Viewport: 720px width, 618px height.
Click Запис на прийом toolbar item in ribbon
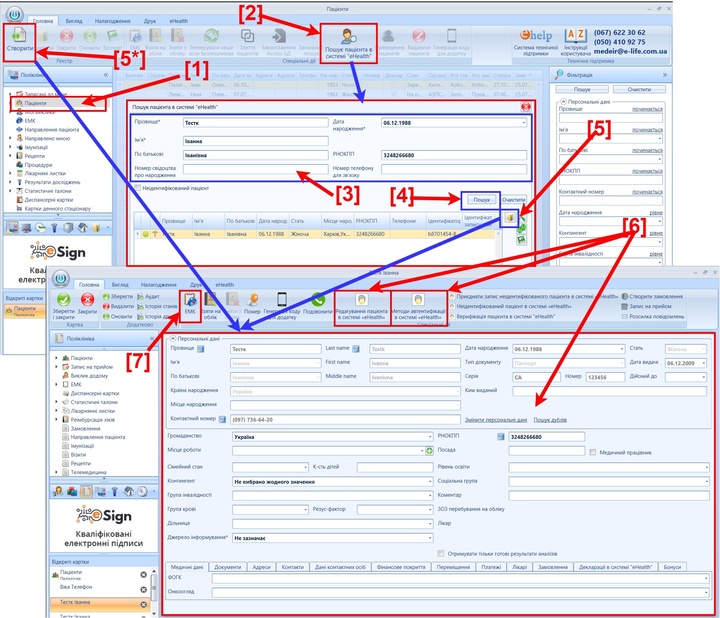pos(646,306)
